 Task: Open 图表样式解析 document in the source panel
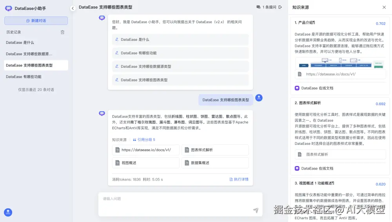pos(340,154)
